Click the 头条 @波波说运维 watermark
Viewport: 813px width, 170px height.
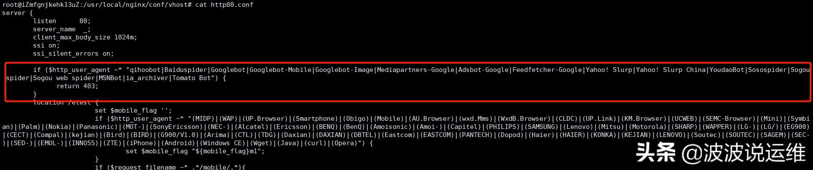point(721,153)
